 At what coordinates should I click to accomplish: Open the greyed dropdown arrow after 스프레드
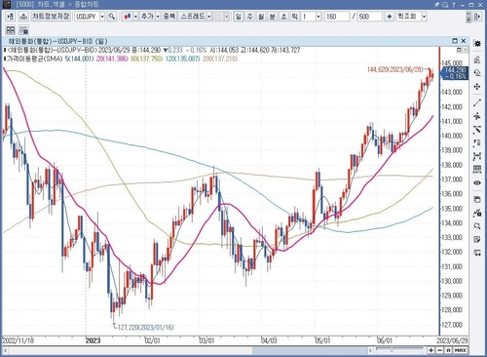tap(226, 17)
